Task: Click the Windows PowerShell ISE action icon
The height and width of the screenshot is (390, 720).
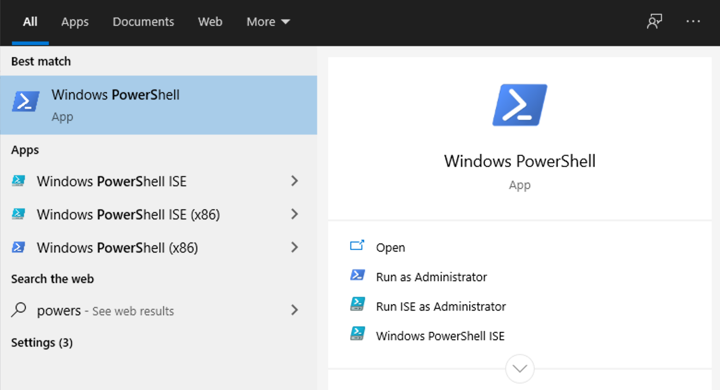Action: tap(357, 333)
